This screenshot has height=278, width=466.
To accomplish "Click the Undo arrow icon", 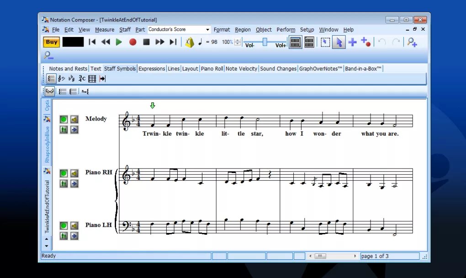I will click(x=382, y=42).
